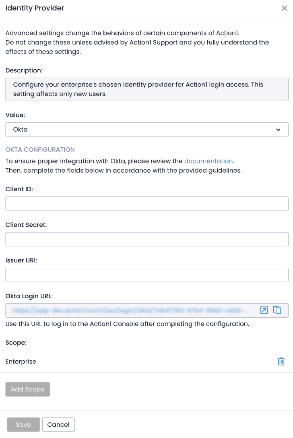Click the OKTA CONFIGURATION section heading

(x=40, y=149)
